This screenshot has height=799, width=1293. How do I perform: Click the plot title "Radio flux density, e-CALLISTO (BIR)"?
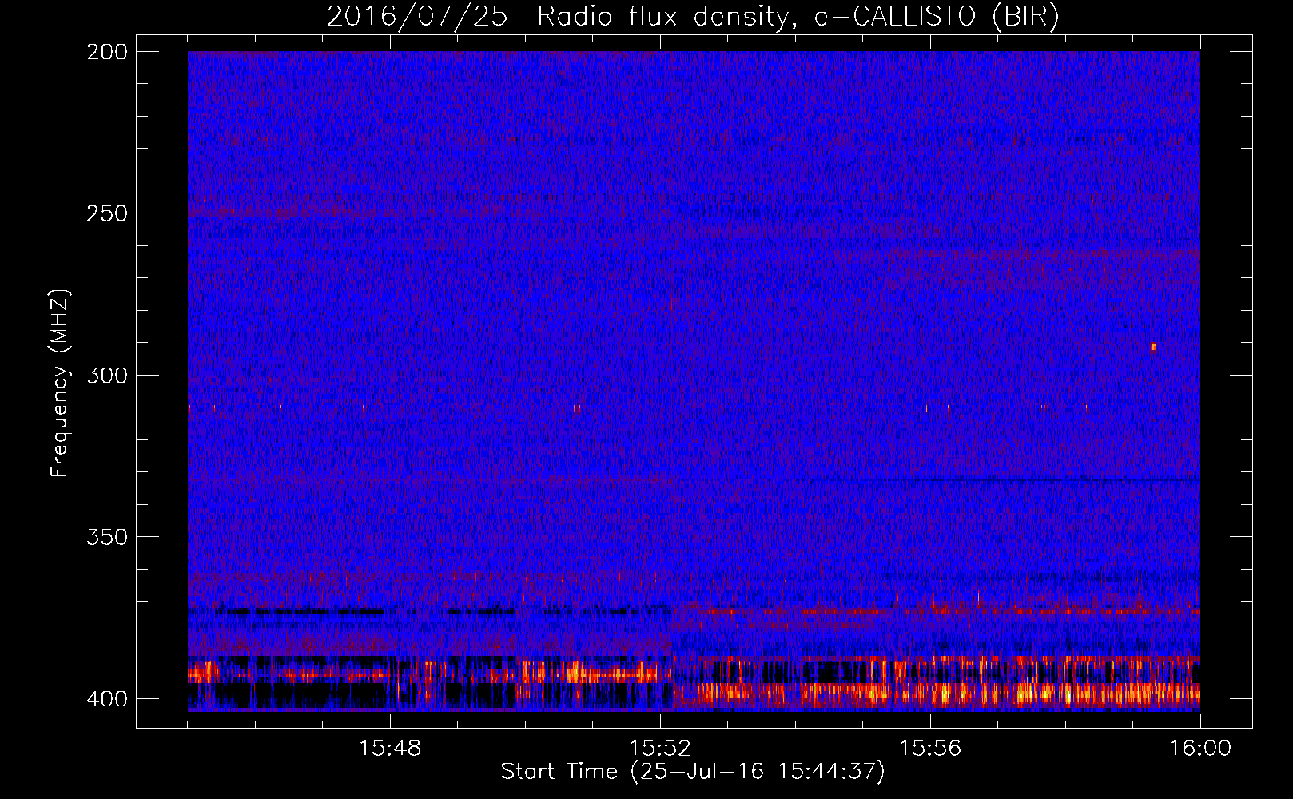798,17
